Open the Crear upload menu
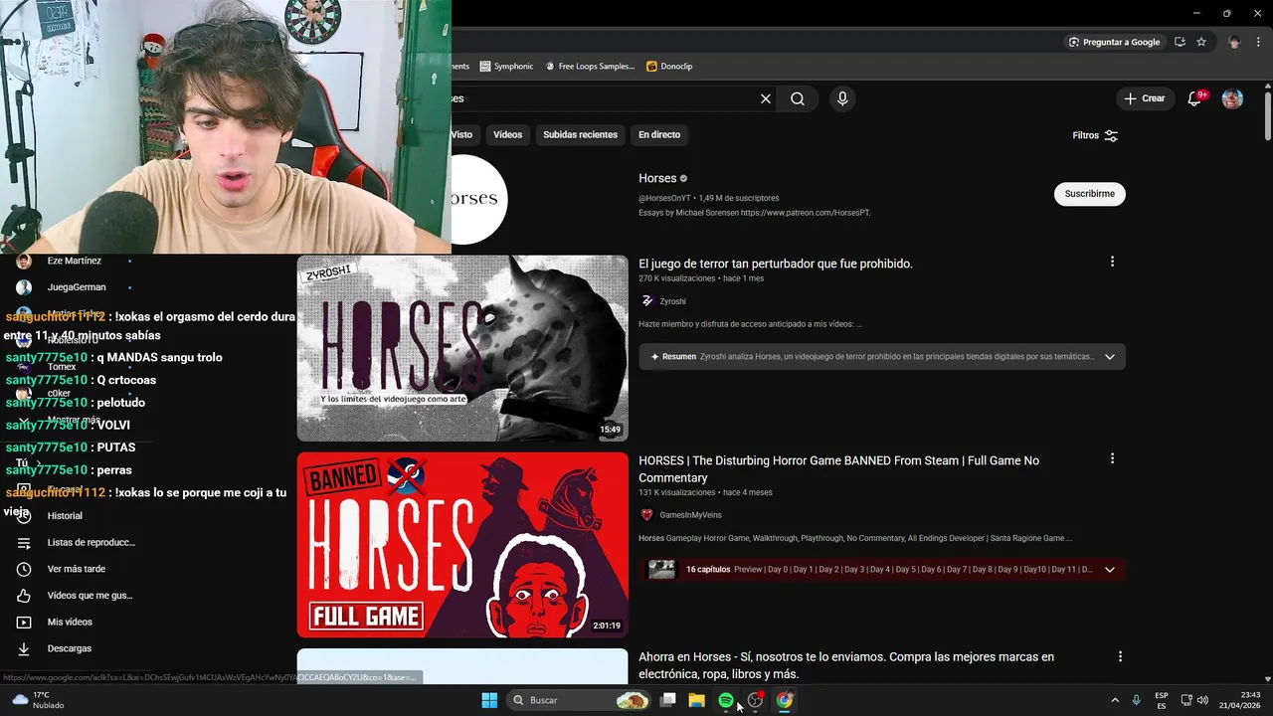1273x716 pixels. tap(1145, 98)
